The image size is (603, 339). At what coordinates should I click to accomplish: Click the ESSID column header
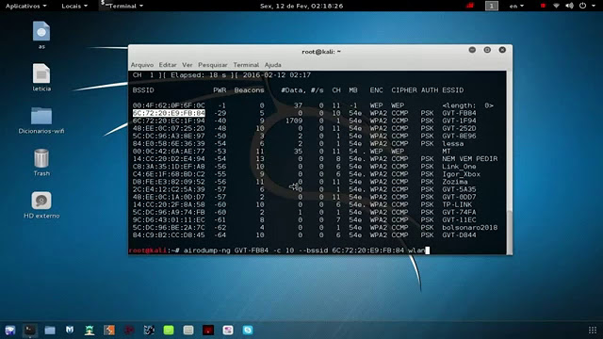point(452,90)
